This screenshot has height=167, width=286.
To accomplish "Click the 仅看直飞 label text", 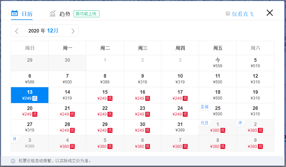I will point(243,14).
